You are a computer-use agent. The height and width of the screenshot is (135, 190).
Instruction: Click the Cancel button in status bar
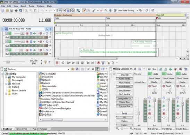[x=5, y=133]
